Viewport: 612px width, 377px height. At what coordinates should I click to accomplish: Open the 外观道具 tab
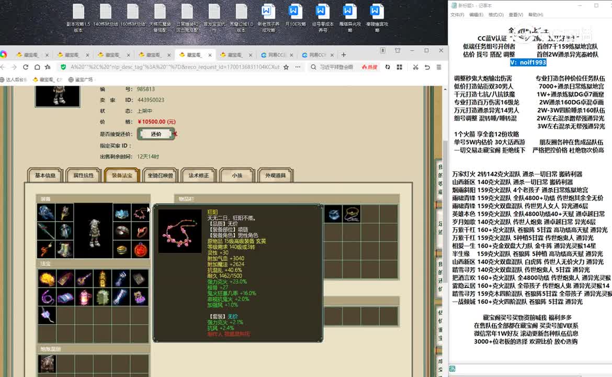coord(275,175)
